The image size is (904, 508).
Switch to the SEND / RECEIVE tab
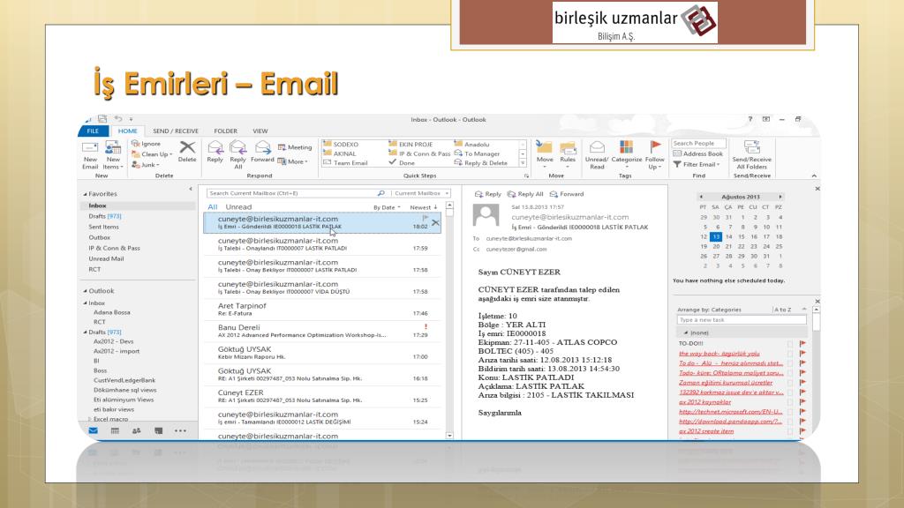coord(176,131)
